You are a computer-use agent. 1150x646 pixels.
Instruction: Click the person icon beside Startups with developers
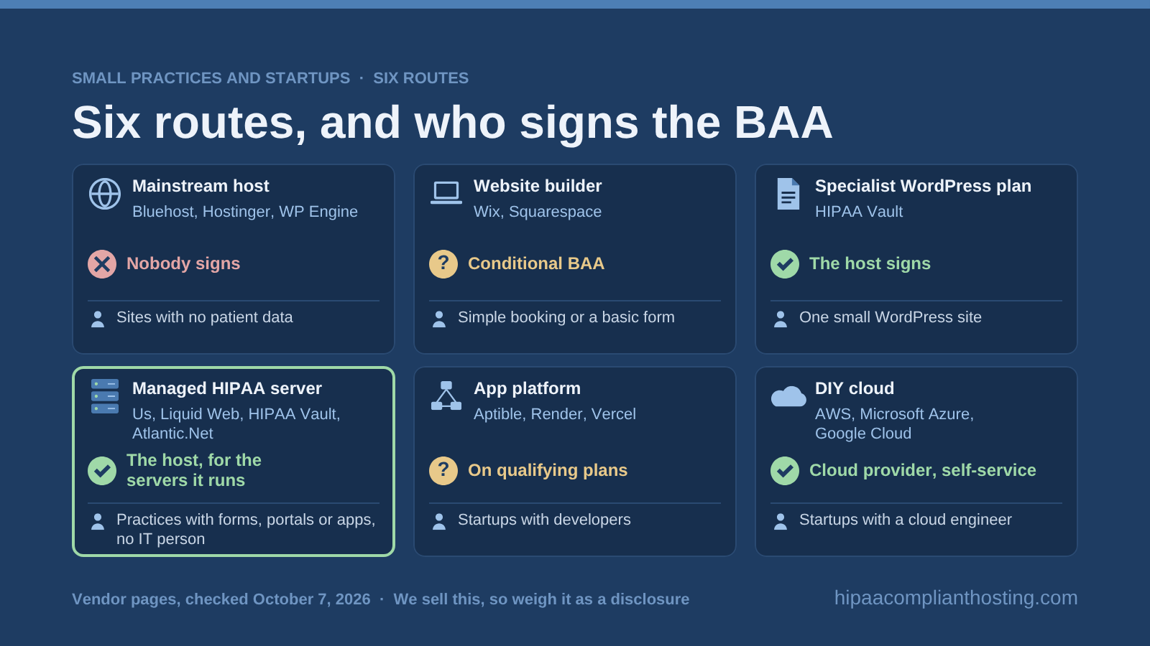439,521
